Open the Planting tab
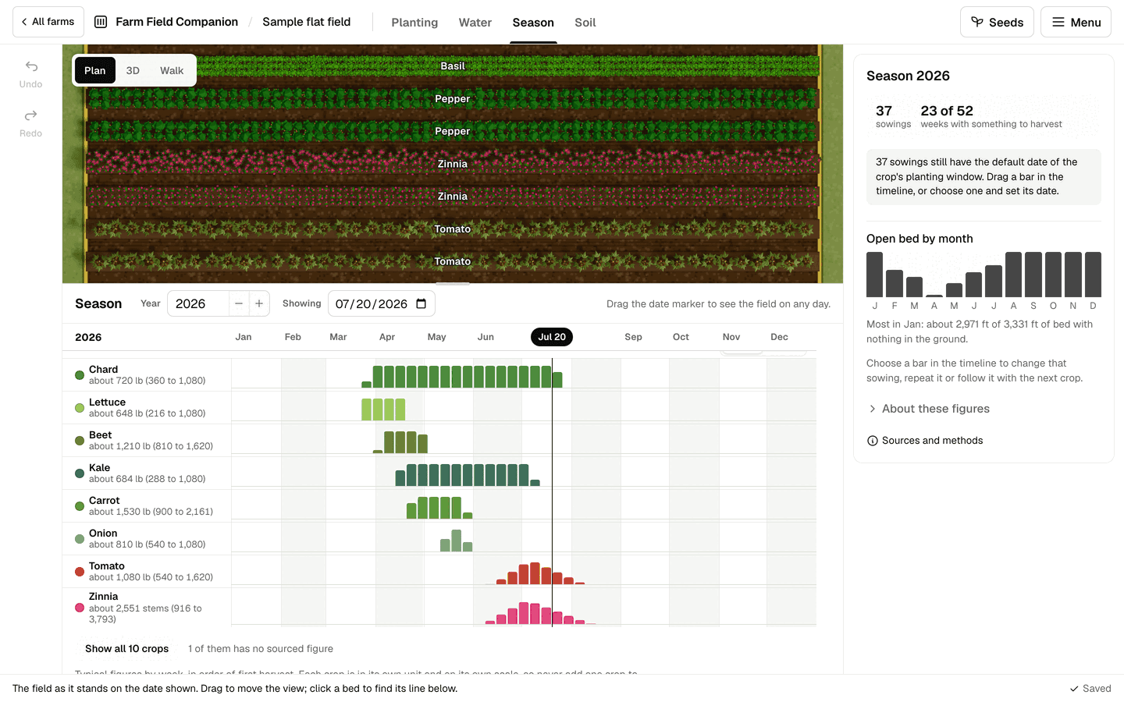The image size is (1124, 702). (x=414, y=23)
